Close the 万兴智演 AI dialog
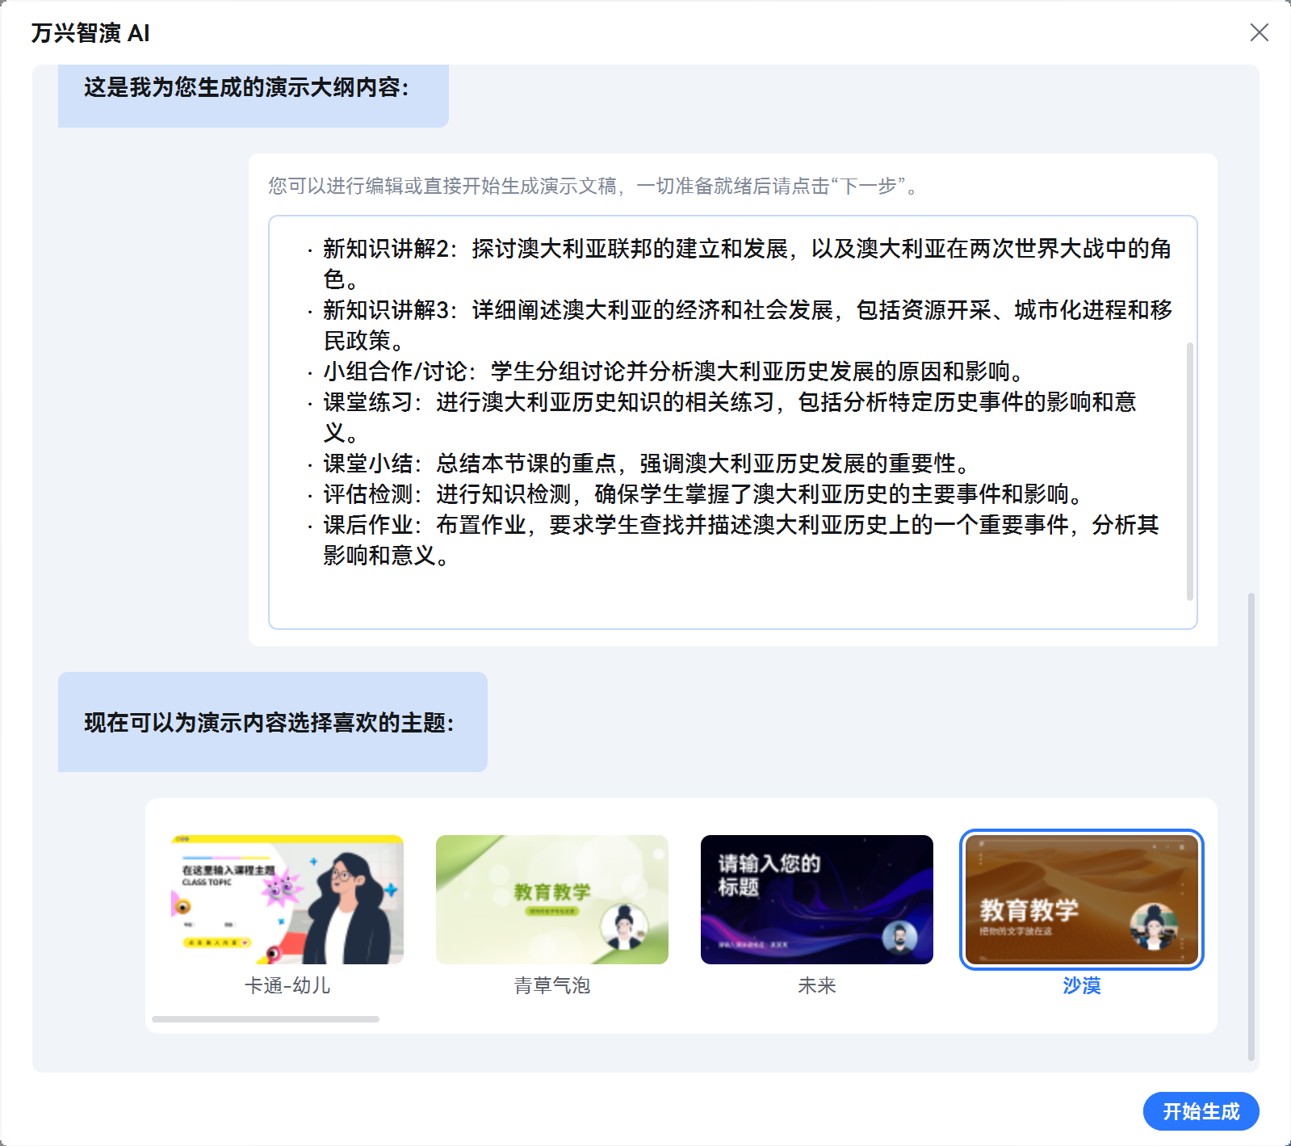This screenshot has height=1146, width=1291. tap(1259, 32)
